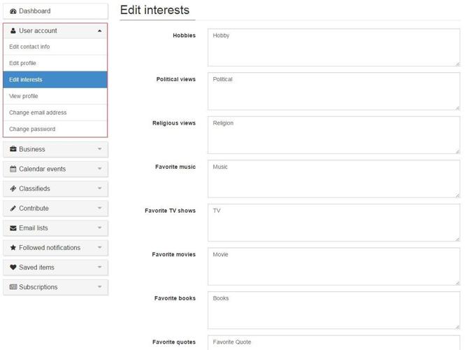The image size is (467, 350).
Task: Expand the Calendar events dropdown arrow
Action: [99, 169]
